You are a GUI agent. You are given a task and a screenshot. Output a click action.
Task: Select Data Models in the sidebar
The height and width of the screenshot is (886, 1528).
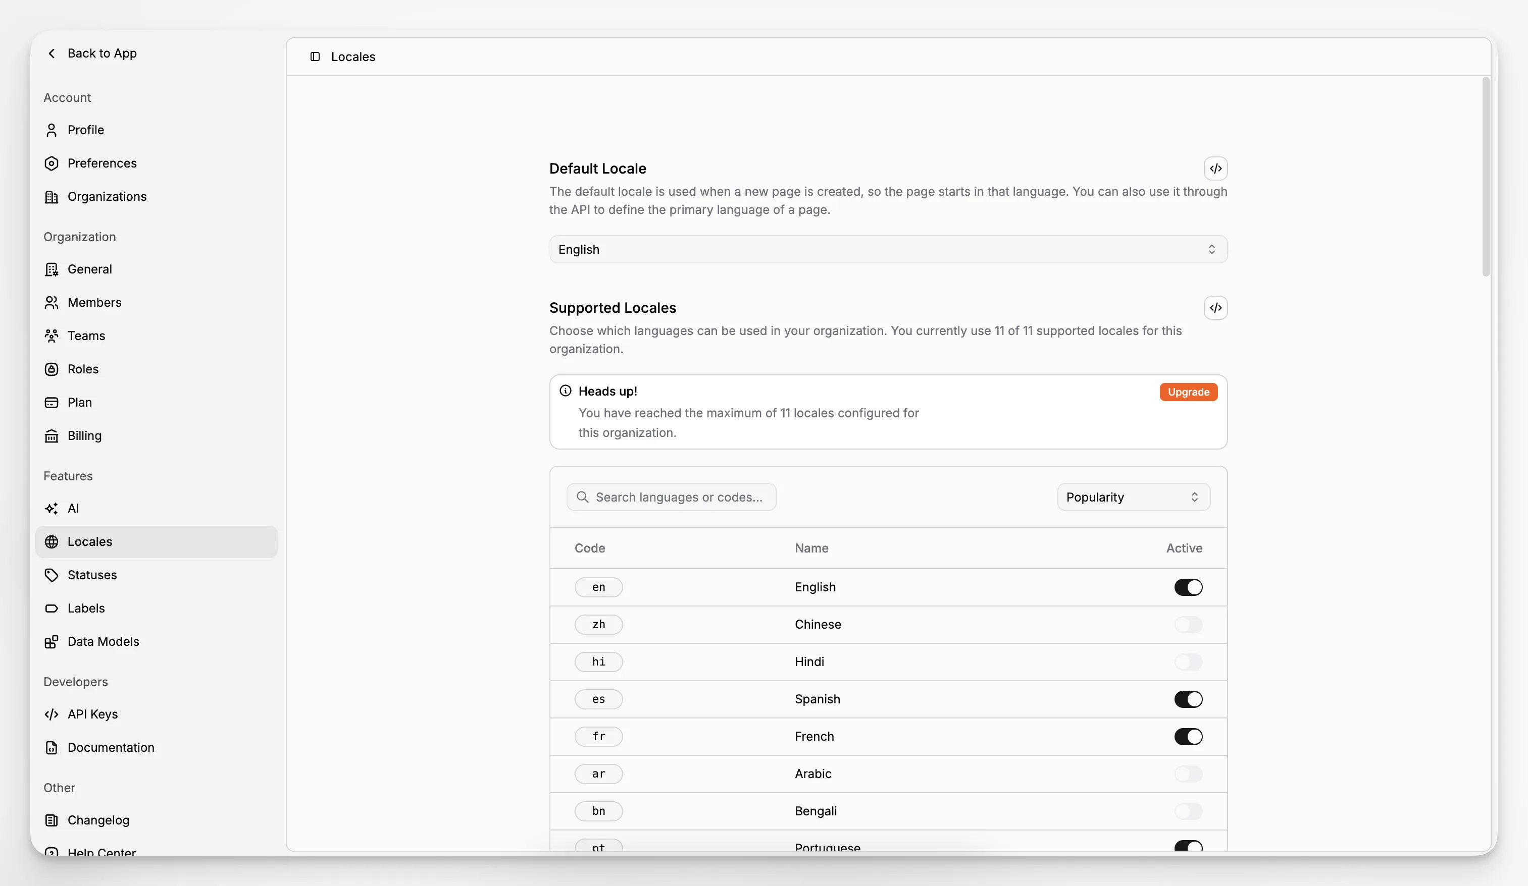coord(157,642)
